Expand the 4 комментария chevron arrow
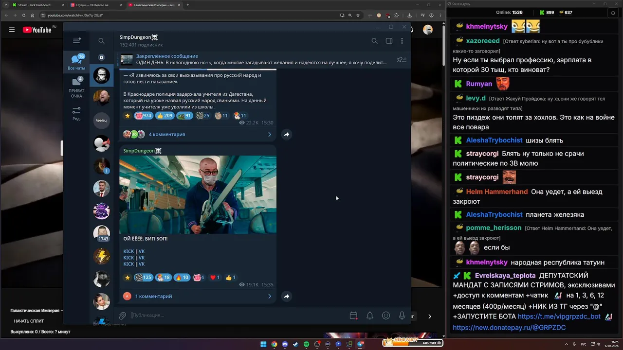The image size is (623, 350). coord(270,134)
